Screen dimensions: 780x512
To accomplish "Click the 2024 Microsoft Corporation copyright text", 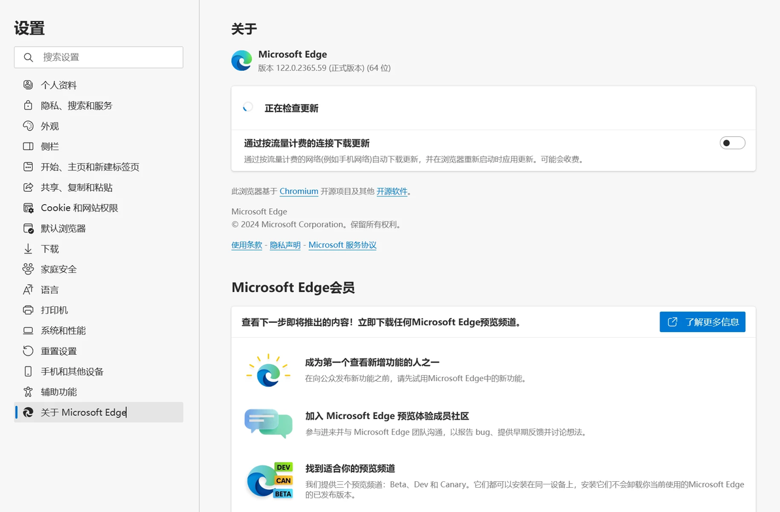I will [x=316, y=225].
